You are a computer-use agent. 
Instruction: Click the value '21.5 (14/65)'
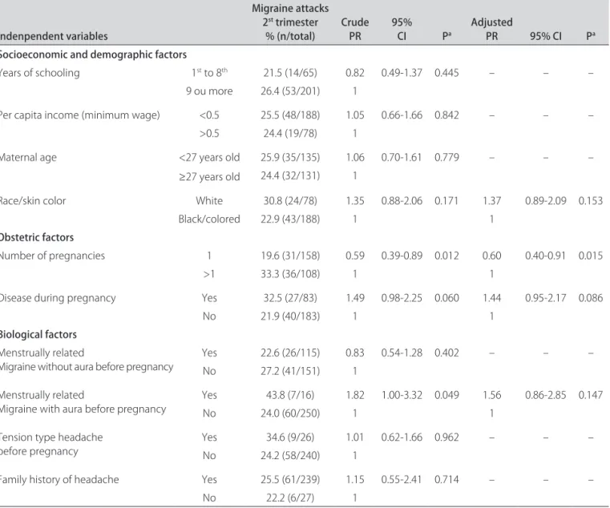click(290, 73)
